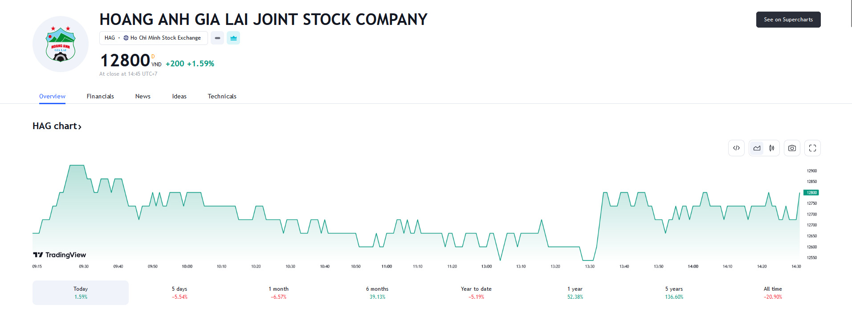Open the chart in fullscreen mode

[812, 148]
